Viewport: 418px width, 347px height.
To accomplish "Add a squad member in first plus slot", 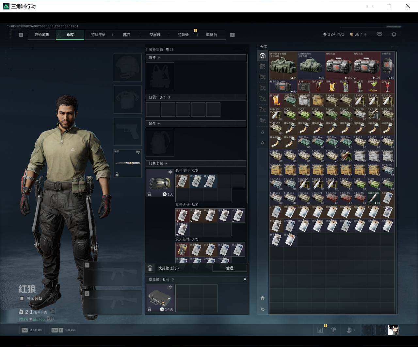I will coord(368,330).
